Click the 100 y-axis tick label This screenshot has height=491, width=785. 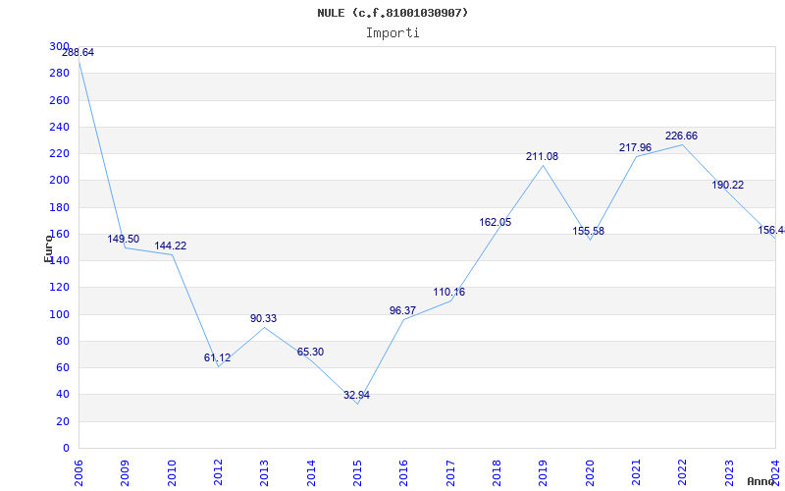(60, 314)
